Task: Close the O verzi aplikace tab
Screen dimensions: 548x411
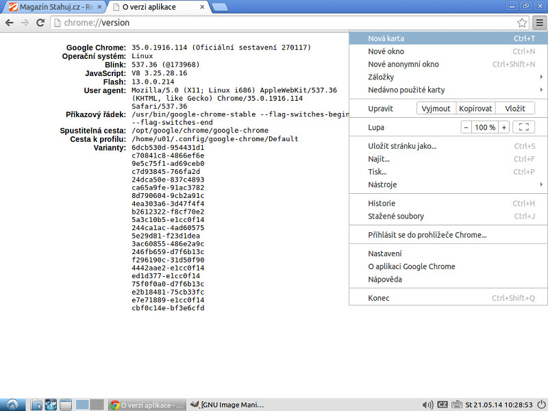Action: 202,7
